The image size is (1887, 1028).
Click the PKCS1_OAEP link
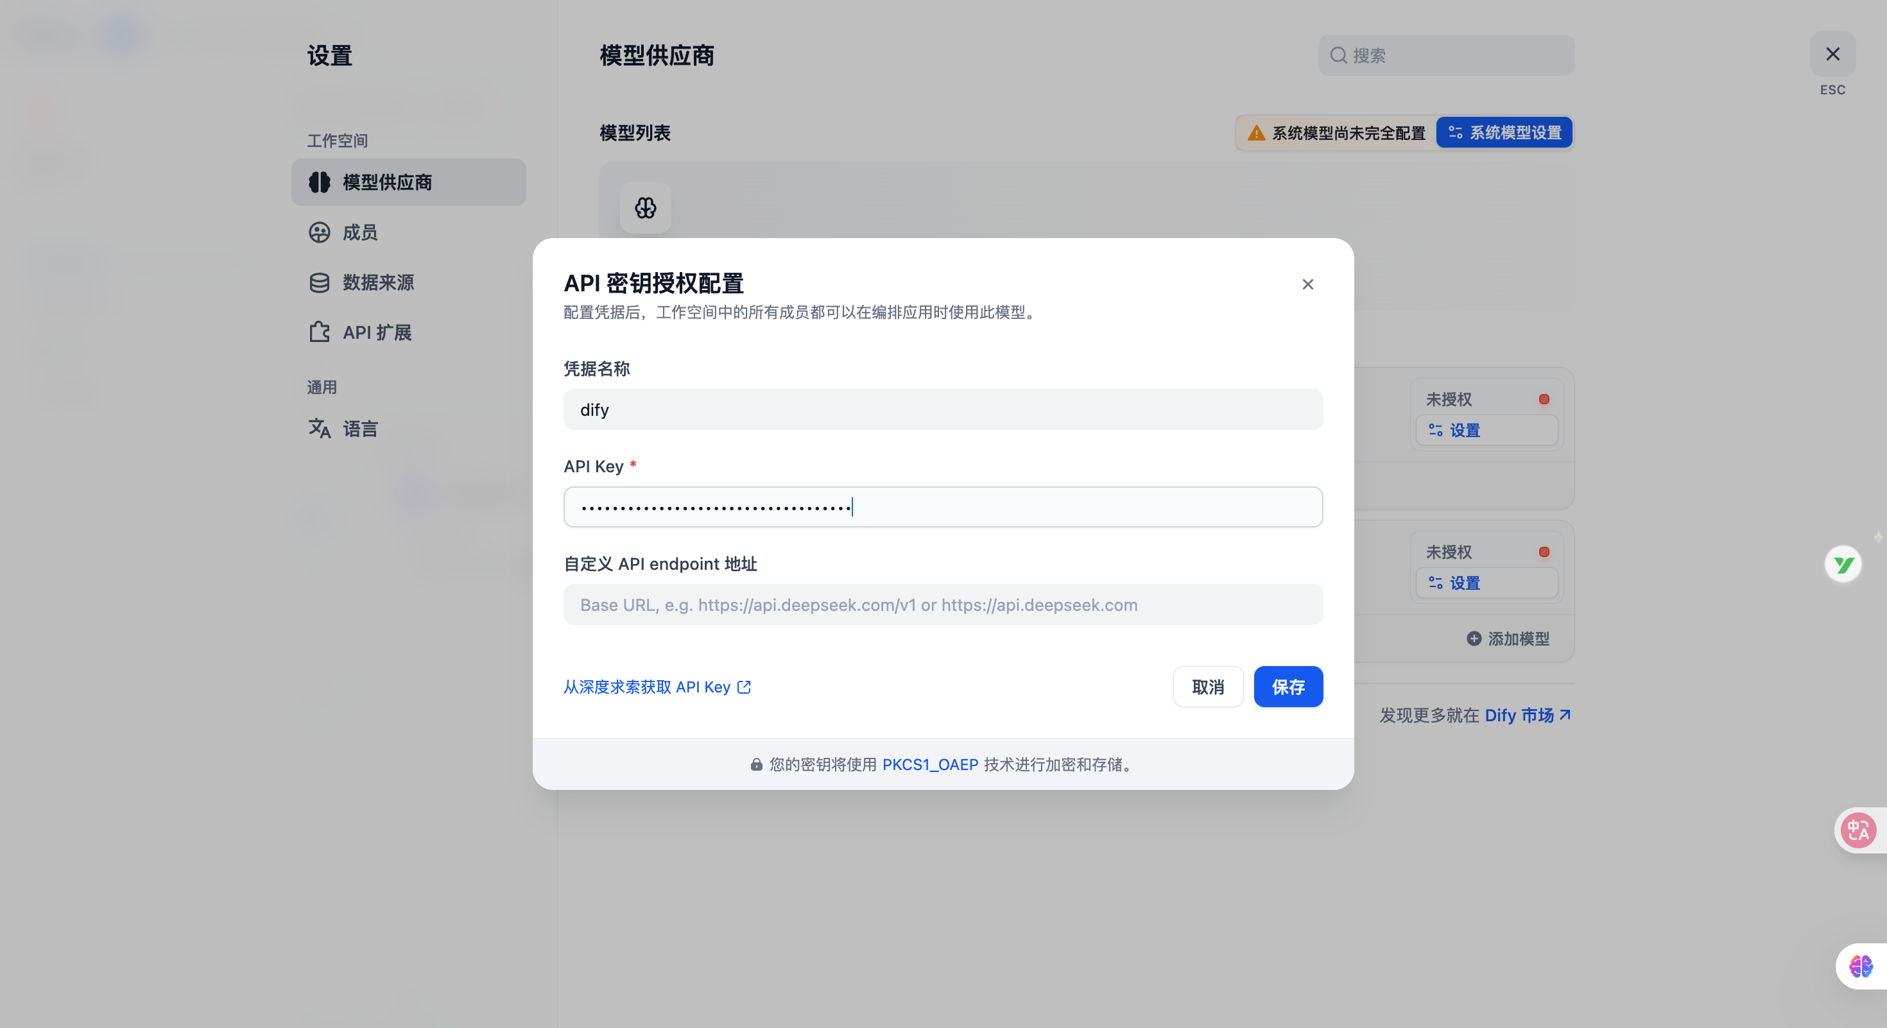click(929, 764)
